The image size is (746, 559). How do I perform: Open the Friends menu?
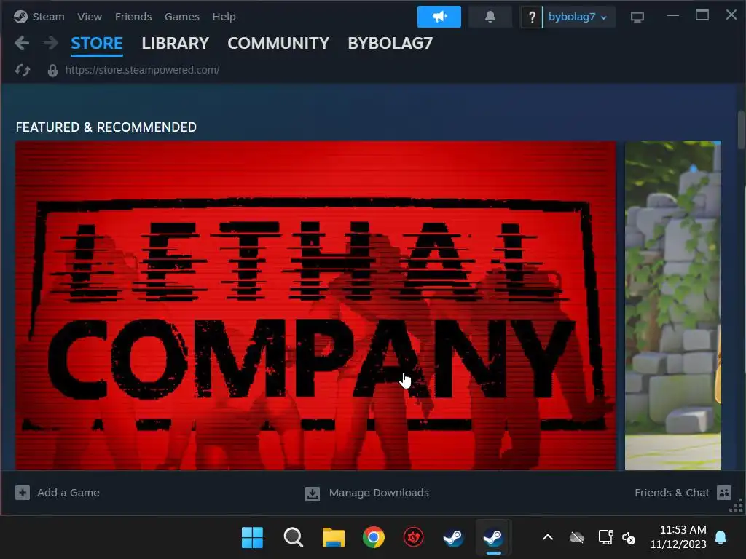133,17
